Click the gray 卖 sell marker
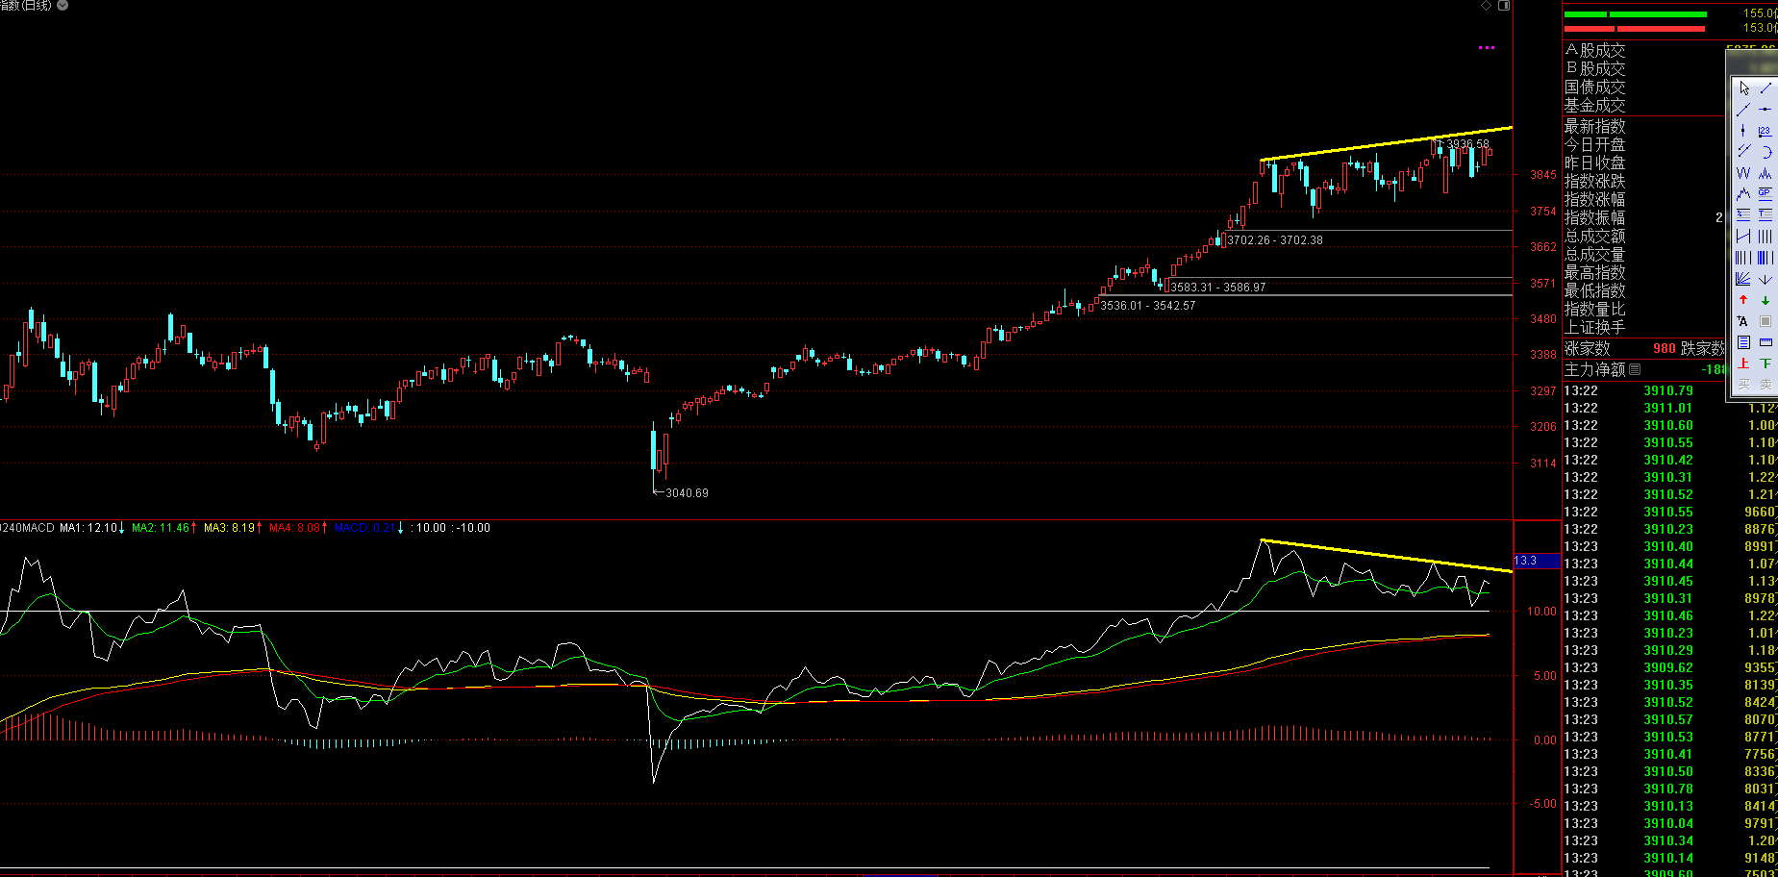This screenshot has height=877, width=1778. pyautogui.click(x=1765, y=385)
